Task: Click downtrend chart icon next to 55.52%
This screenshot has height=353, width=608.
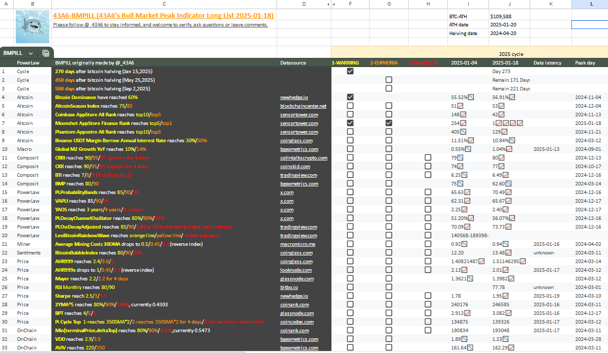Action: [471, 97]
